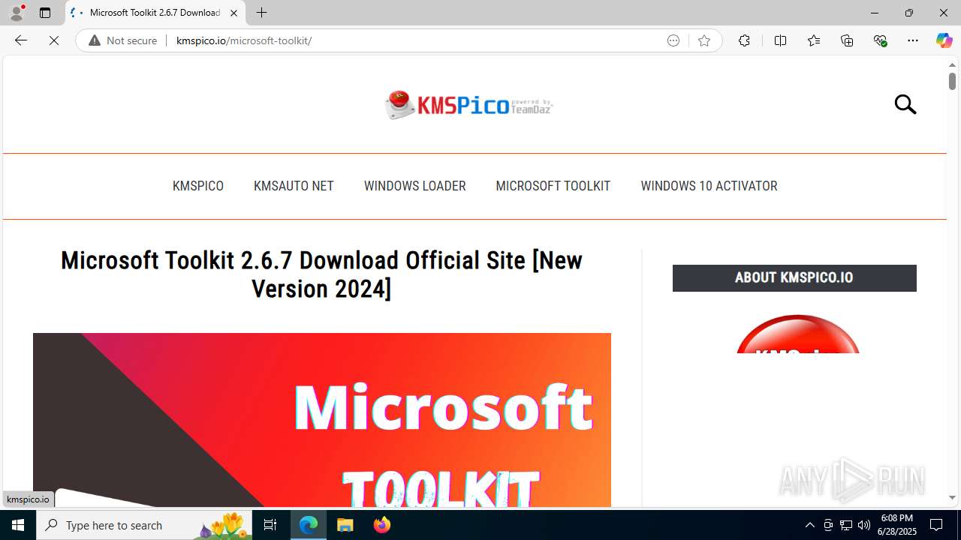Add this page to favorites

(704, 40)
